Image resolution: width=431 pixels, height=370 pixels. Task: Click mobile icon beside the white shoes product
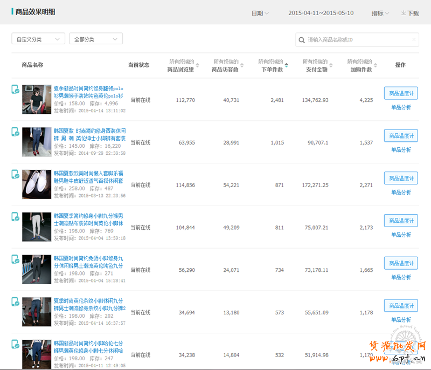click(16, 175)
